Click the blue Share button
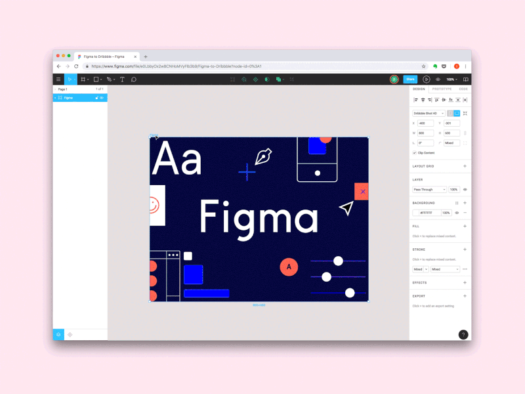Image resolution: width=525 pixels, height=394 pixels. pyautogui.click(x=410, y=79)
